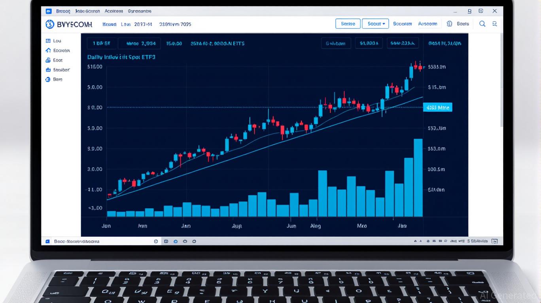Click the icon beside Boets in header

click(x=449, y=24)
